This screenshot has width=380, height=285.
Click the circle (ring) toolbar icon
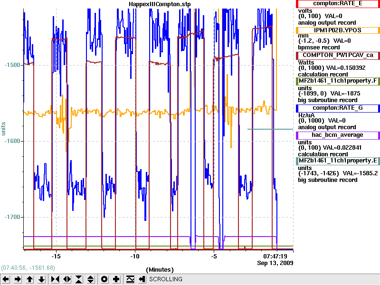[x=104, y=279]
